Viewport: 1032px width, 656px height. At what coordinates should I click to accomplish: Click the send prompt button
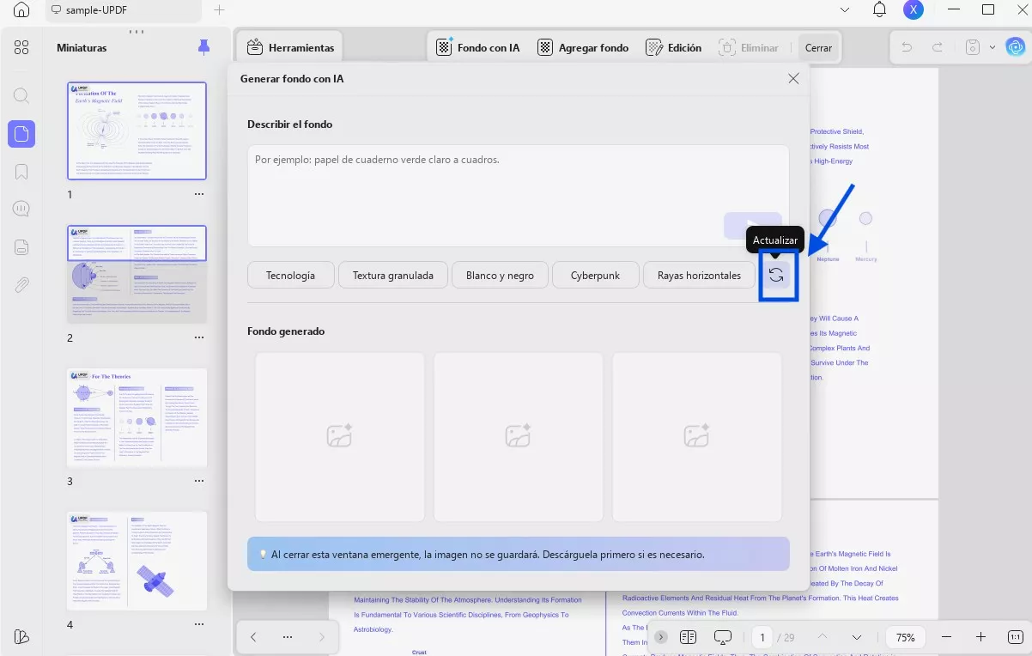(x=753, y=225)
